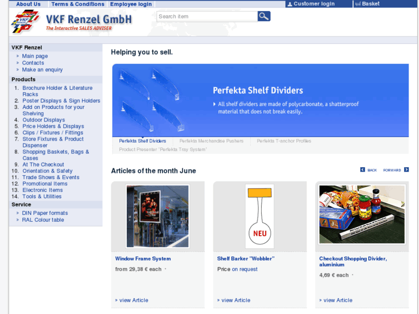
Task: Open Trade Shows & Events
Action: (x=51, y=177)
